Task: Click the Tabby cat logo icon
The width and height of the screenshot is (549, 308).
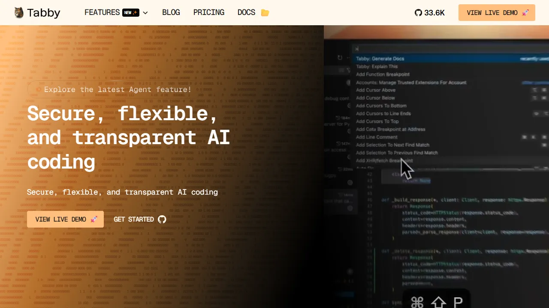Action: [19, 13]
